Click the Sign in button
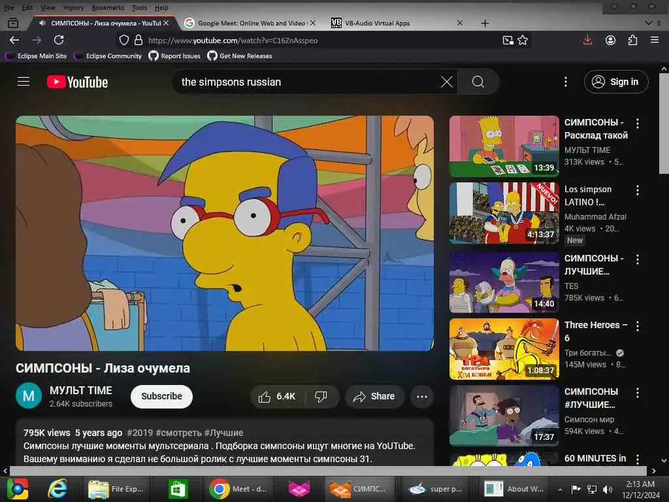Image resolution: width=669 pixels, height=502 pixels. click(x=616, y=82)
